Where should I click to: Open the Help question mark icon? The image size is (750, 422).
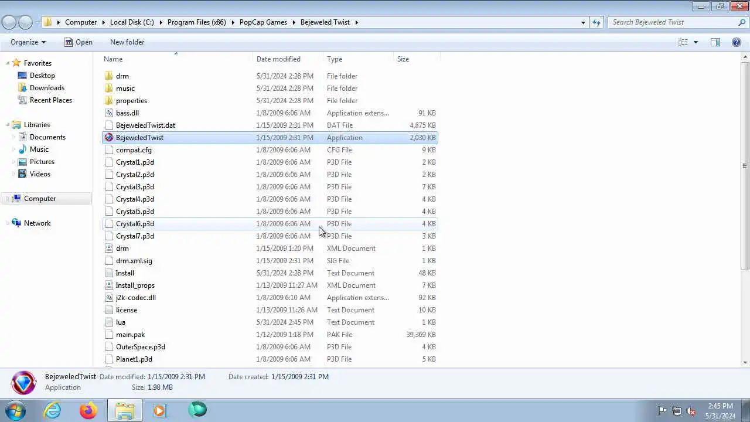click(737, 42)
